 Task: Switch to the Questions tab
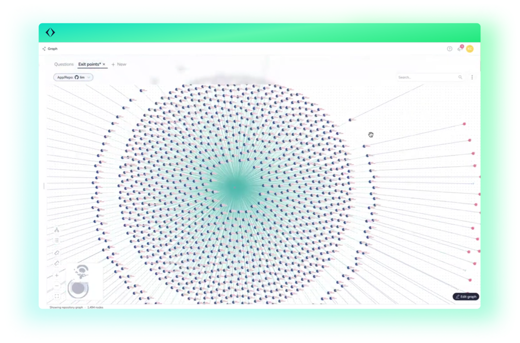coord(64,64)
